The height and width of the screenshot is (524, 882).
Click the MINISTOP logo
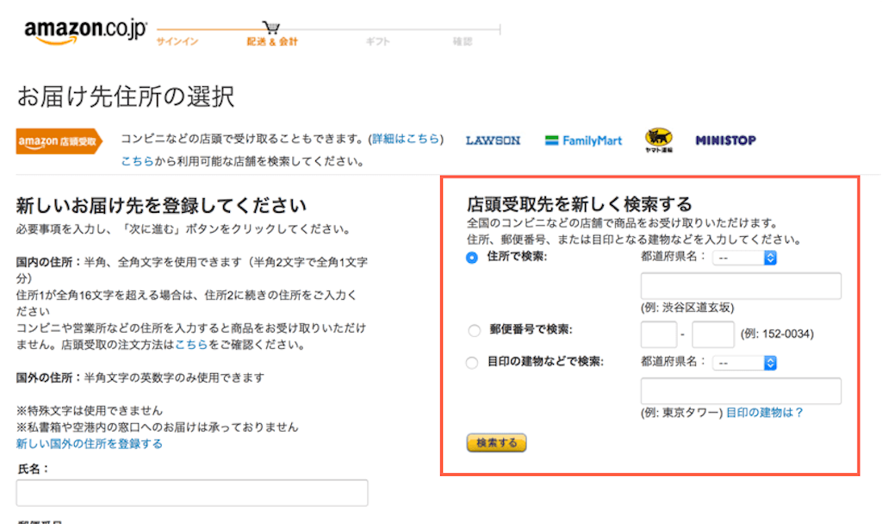(x=725, y=140)
